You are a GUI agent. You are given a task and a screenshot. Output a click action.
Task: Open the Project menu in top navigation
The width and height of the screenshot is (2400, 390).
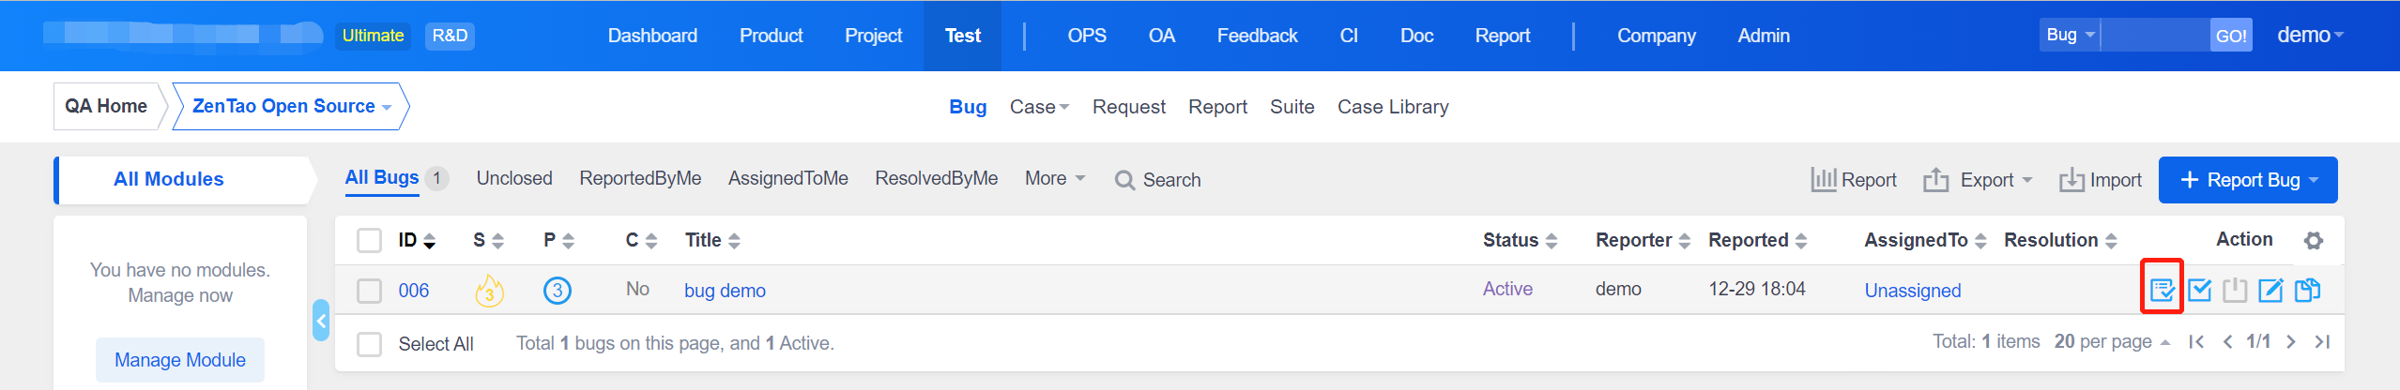pyautogui.click(x=873, y=36)
